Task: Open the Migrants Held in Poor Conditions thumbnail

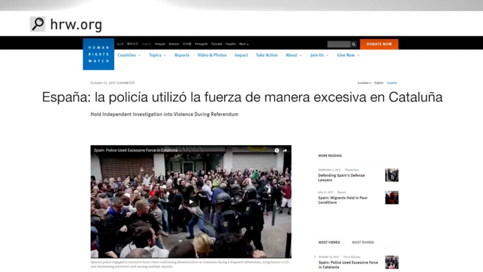Action: click(391, 198)
